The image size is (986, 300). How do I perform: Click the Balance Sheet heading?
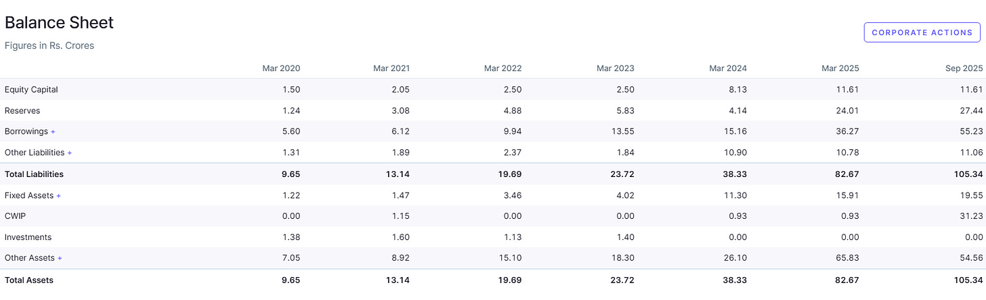tap(59, 22)
